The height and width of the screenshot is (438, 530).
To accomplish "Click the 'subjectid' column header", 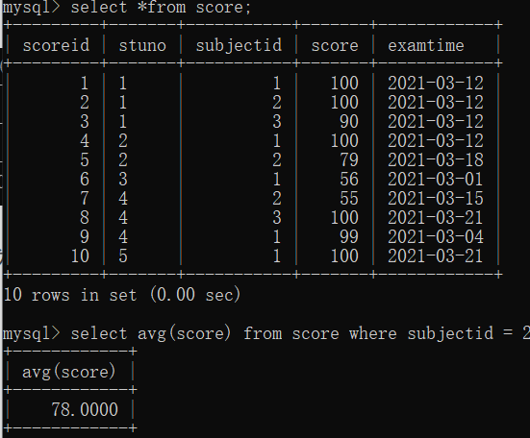I will click(x=239, y=45).
